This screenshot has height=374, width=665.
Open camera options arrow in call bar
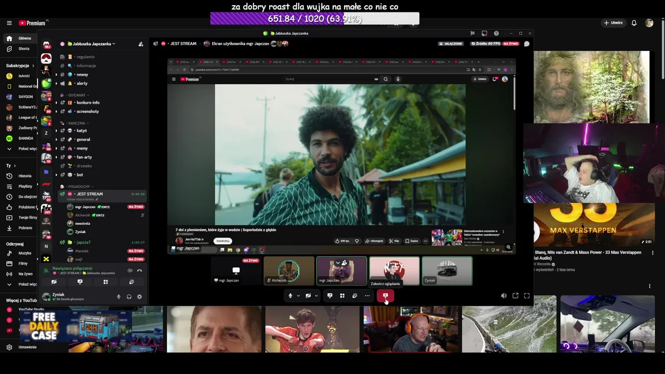click(x=316, y=296)
